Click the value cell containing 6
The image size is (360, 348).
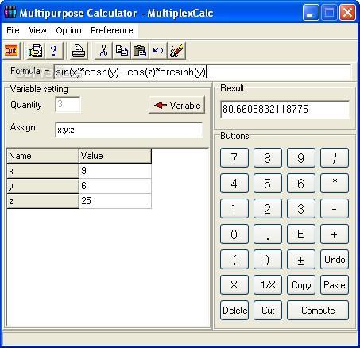point(115,186)
